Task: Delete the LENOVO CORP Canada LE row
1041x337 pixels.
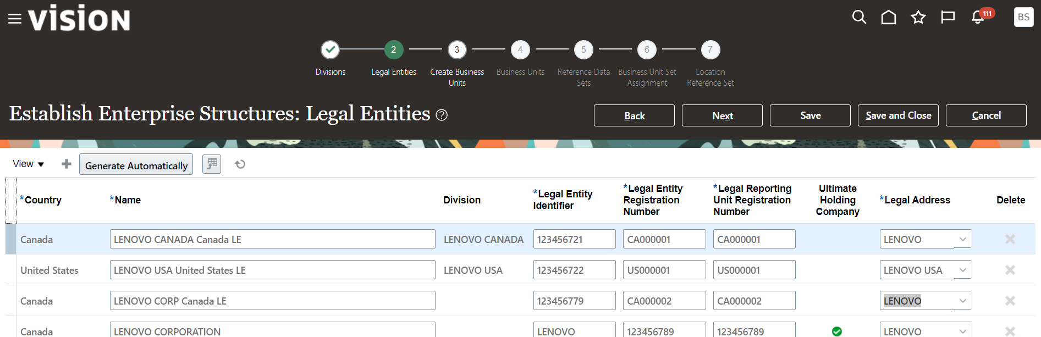Action: (1010, 301)
